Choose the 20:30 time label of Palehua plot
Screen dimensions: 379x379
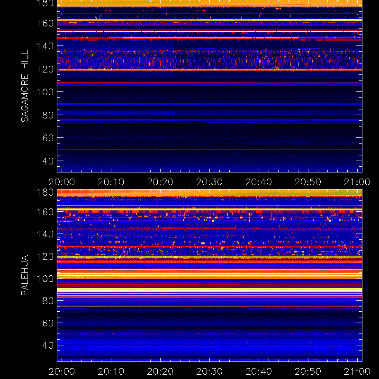click(x=209, y=371)
